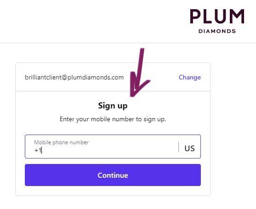The width and height of the screenshot is (256, 209).
Task: Click 'plumdiamonds.com' domain in the email
Action: coord(96,77)
